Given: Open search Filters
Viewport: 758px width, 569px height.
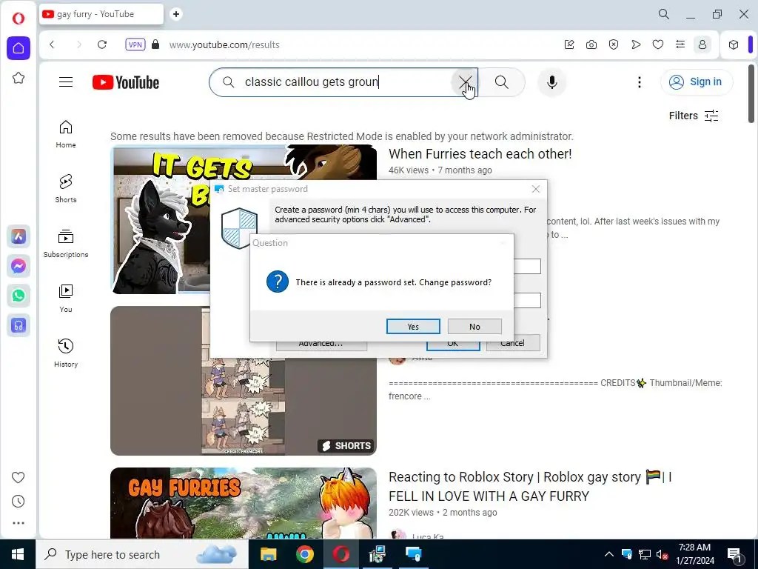Looking at the screenshot, I should pos(693,116).
